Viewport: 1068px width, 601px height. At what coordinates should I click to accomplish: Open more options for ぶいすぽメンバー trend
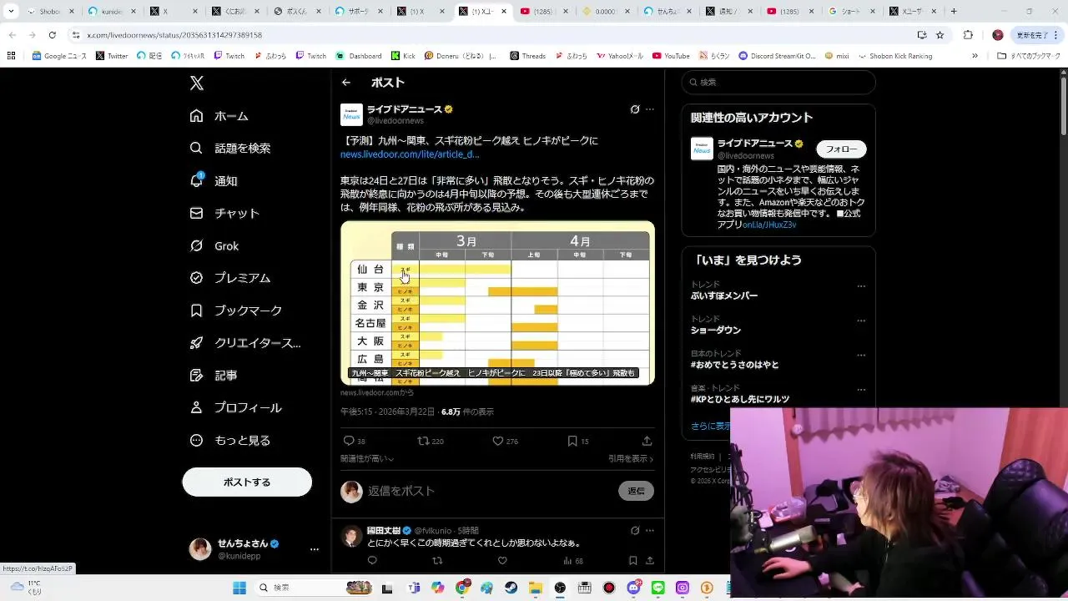coord(861,286)
